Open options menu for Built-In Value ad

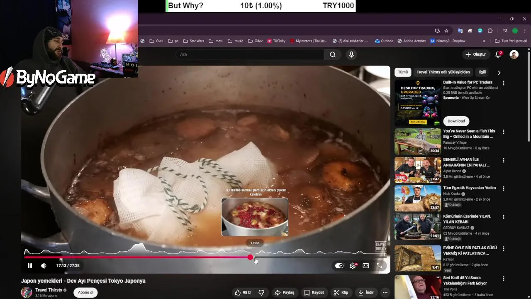(x=504, y=83)
